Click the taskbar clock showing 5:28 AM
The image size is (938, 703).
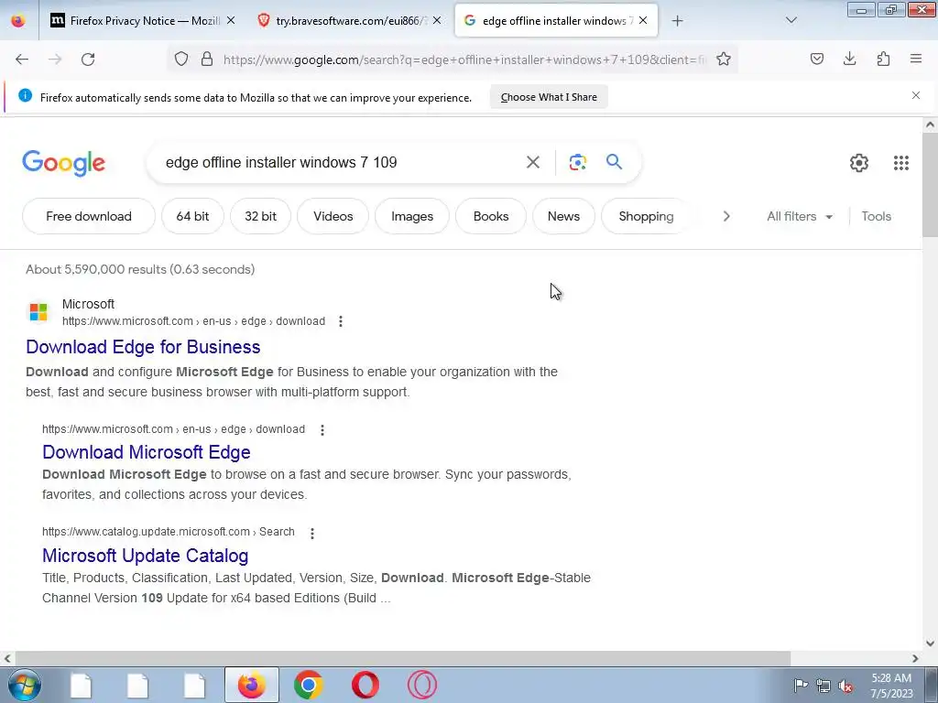pyautogui.click(x=891, y=686)
